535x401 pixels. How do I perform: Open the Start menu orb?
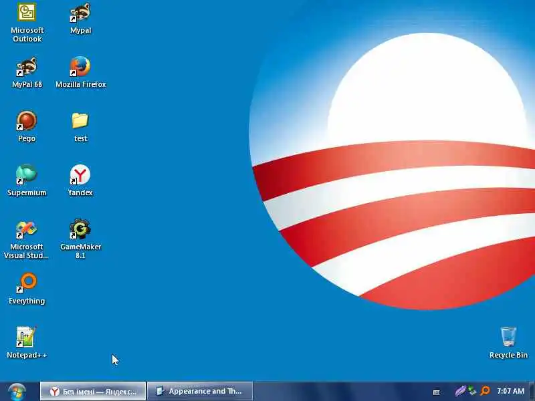[17, 392]
